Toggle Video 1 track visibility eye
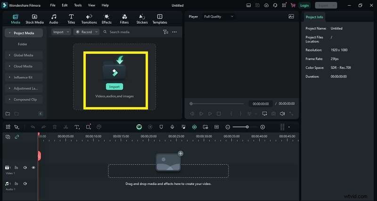The width and height of the screenshot is (377, 201). coord(33,167)
